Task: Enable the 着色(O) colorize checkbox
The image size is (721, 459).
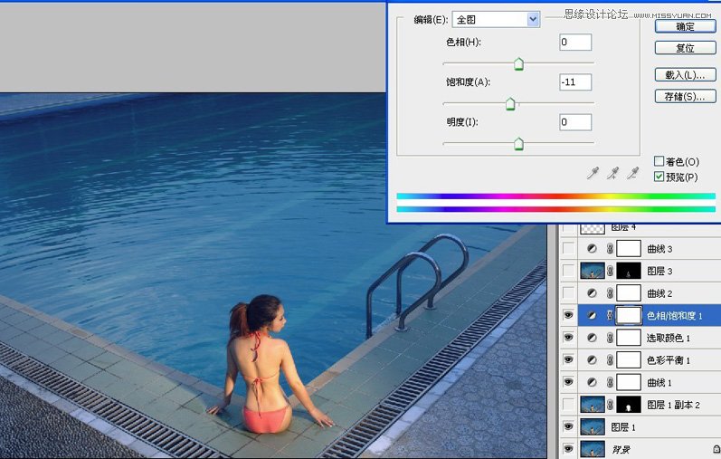Action: pos(659,161)
